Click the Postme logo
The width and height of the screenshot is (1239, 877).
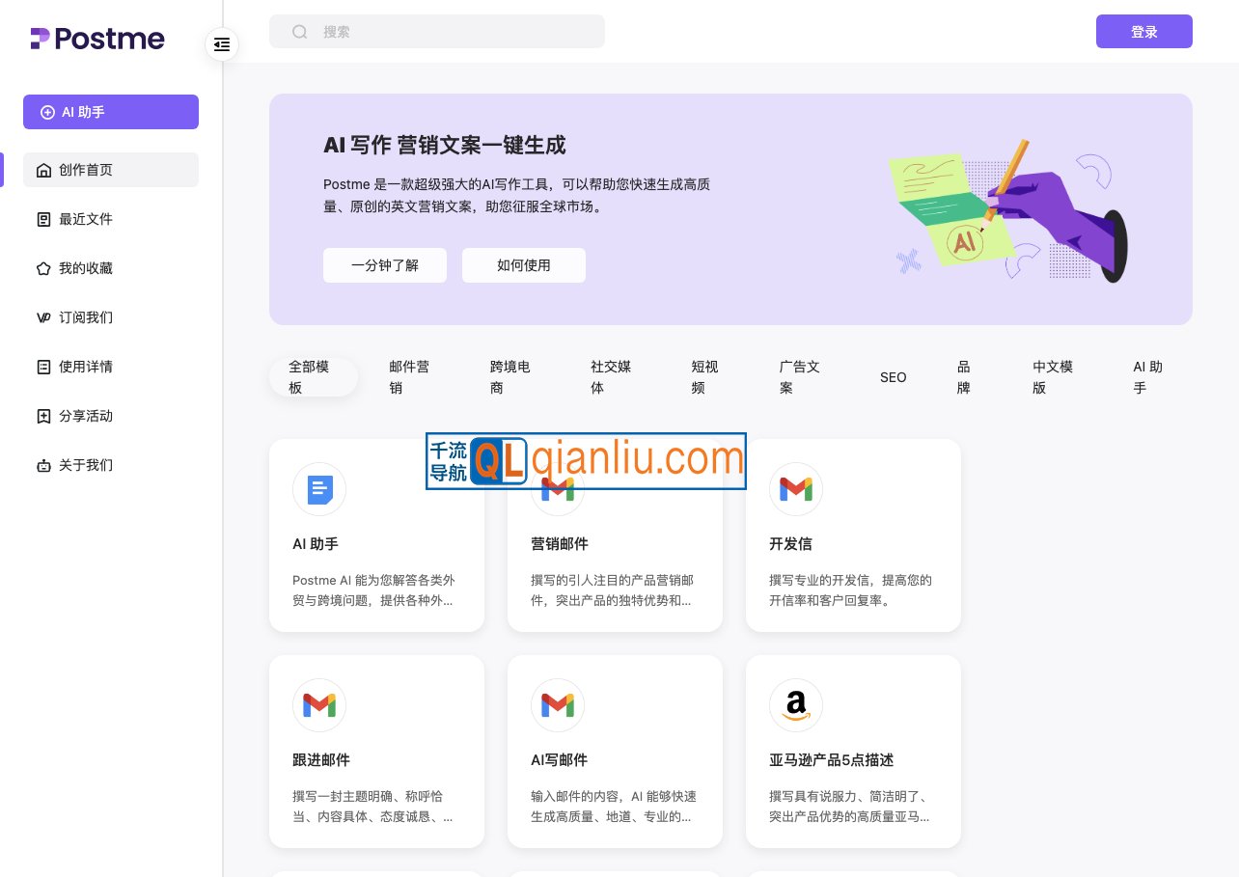coord(97,39)
